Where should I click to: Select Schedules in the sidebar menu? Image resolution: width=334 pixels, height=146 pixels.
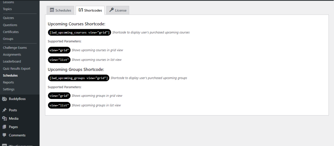pos(10,76)
